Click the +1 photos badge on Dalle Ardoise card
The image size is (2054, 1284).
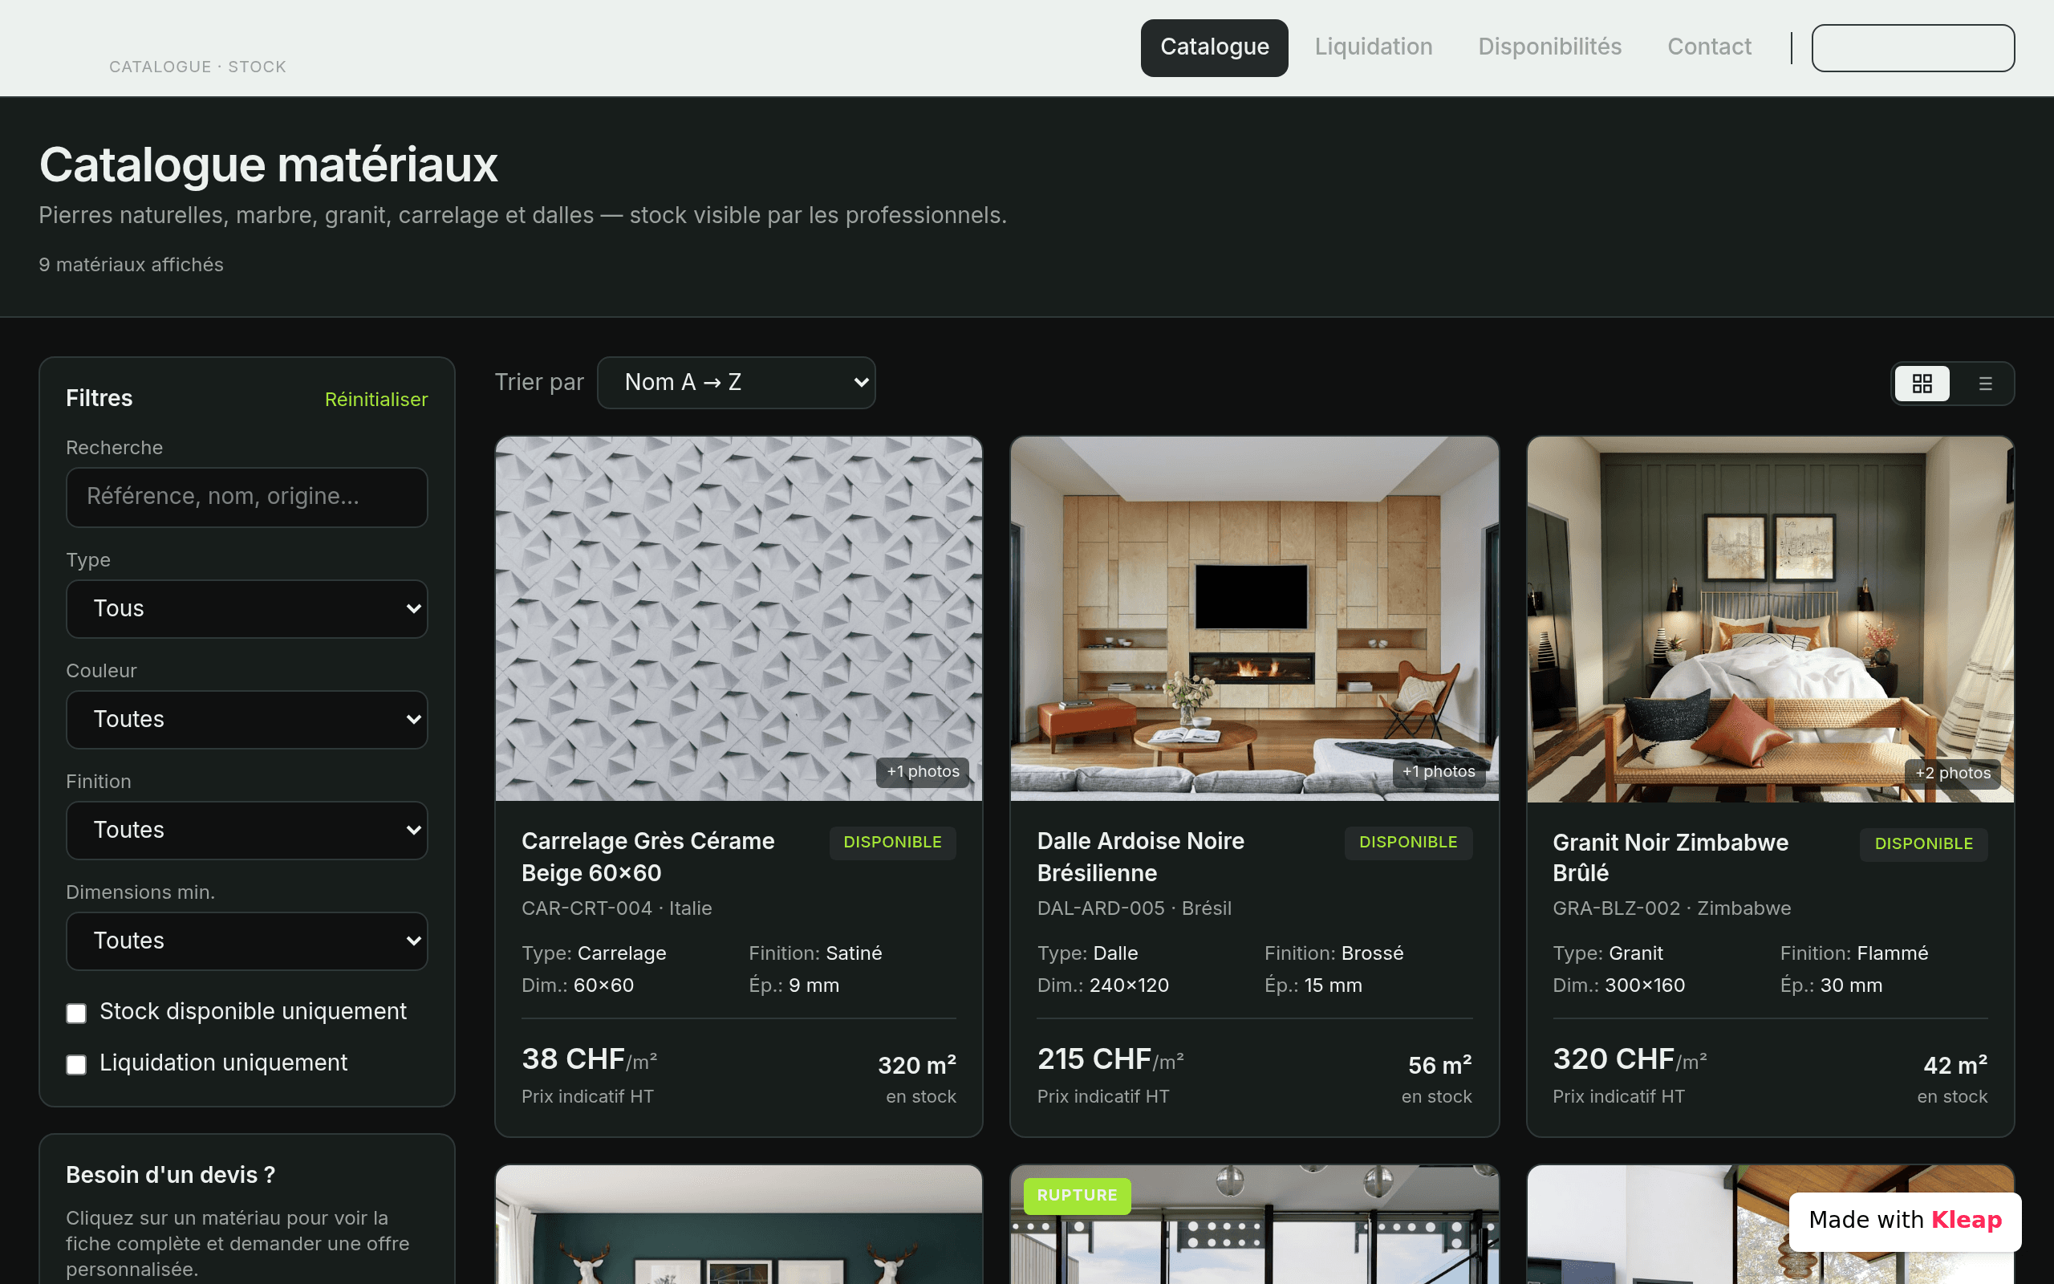coord(1439,772)
